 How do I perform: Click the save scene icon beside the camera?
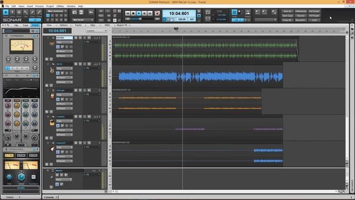[81, 12]
